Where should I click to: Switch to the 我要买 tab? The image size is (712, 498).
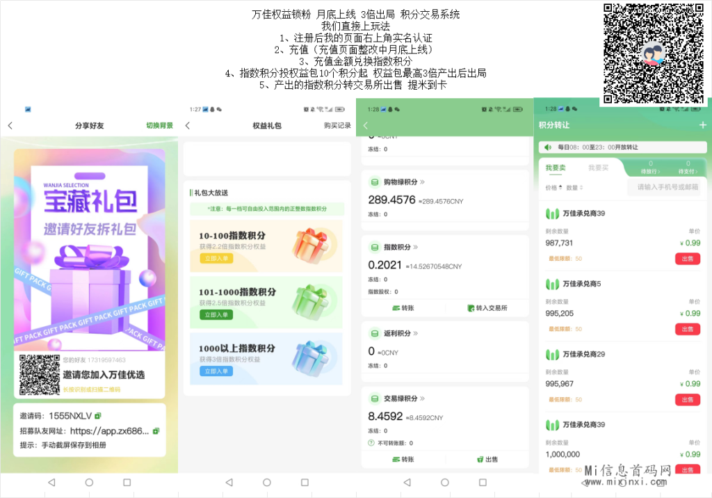click(x=598, y=167)
